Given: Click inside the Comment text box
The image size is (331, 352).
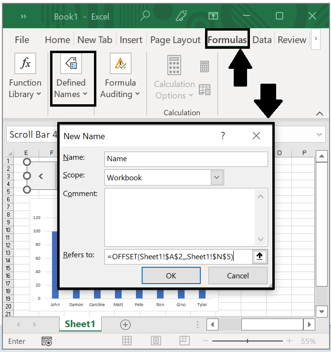Looking at the screenshot, I should pos(180,217).
